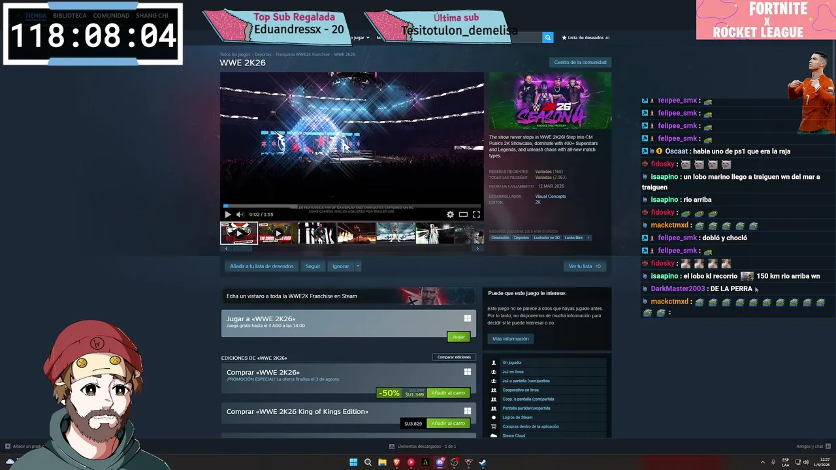
Task: Open the flaming ring screenshot thumbnail
Action: 356,233
